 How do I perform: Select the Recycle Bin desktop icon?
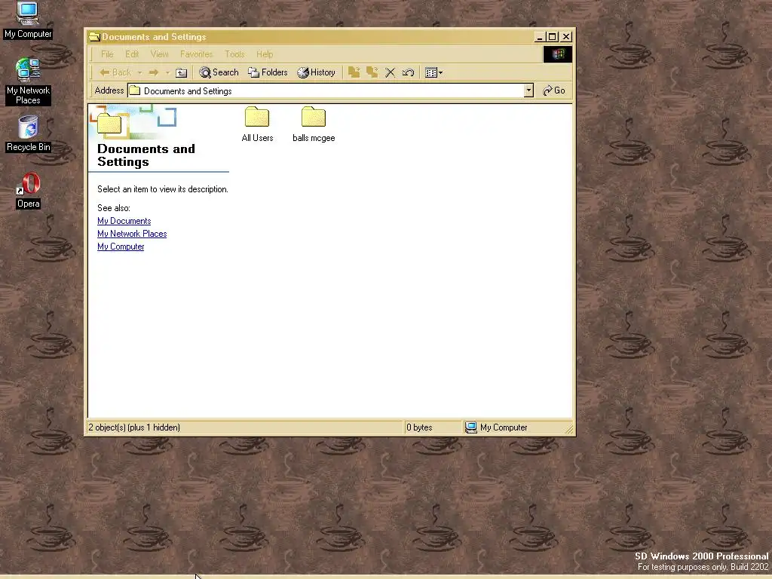pos(28,133)
